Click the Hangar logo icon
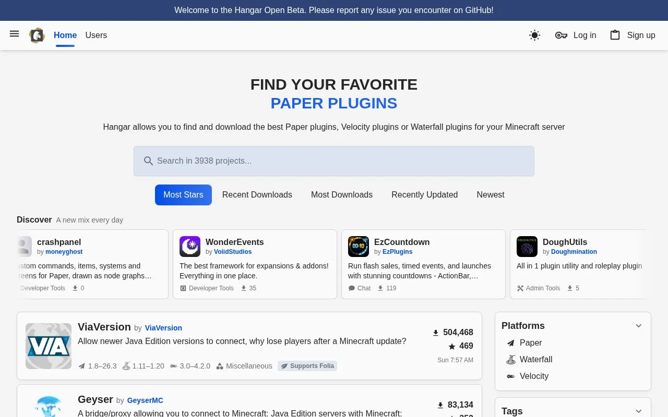The width and height of the screenshot is (668, 417). coord(37,35)
